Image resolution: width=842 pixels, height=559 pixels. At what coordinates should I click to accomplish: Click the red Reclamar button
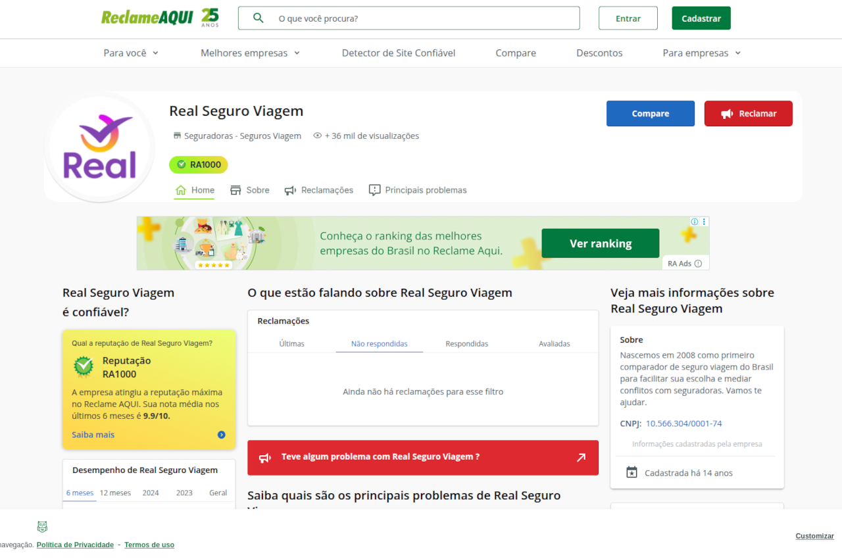tap(749, 113)
